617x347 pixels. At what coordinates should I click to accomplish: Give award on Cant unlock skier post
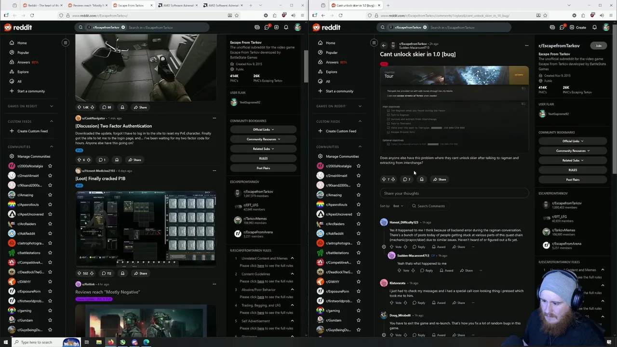422,179
